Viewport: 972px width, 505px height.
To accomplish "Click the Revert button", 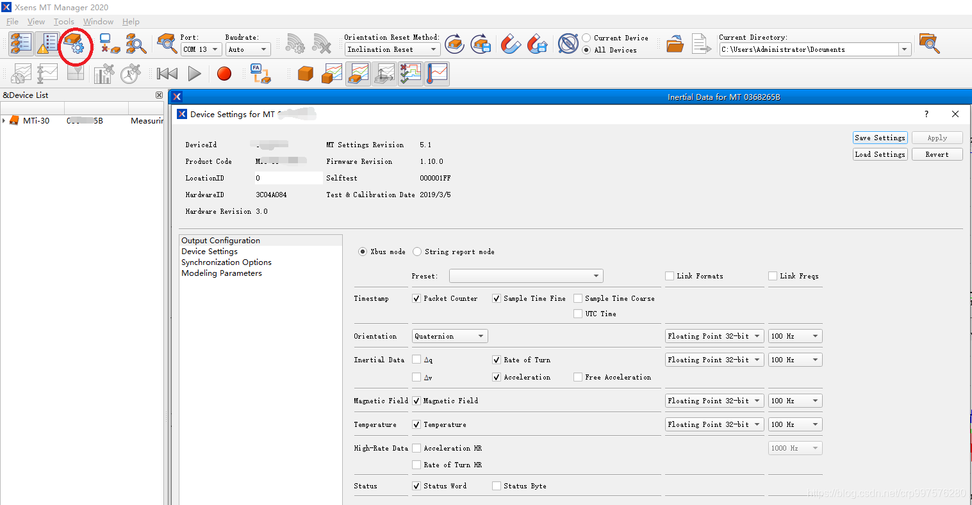I will tap(937, 154).
